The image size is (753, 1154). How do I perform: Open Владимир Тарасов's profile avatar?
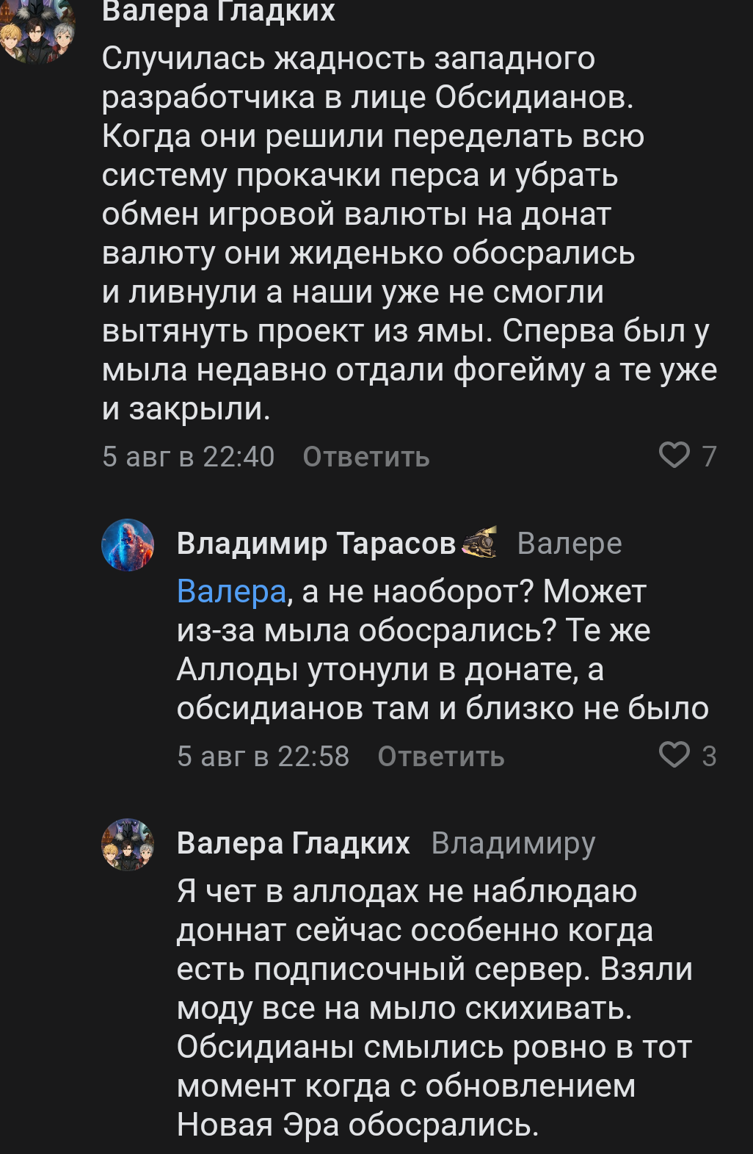point(128,545)
